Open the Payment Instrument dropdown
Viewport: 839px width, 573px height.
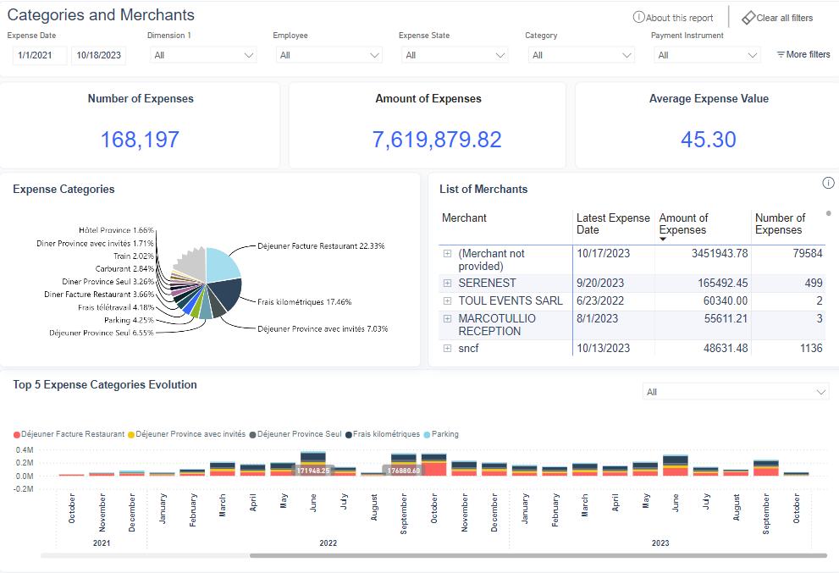coord(707,55)
